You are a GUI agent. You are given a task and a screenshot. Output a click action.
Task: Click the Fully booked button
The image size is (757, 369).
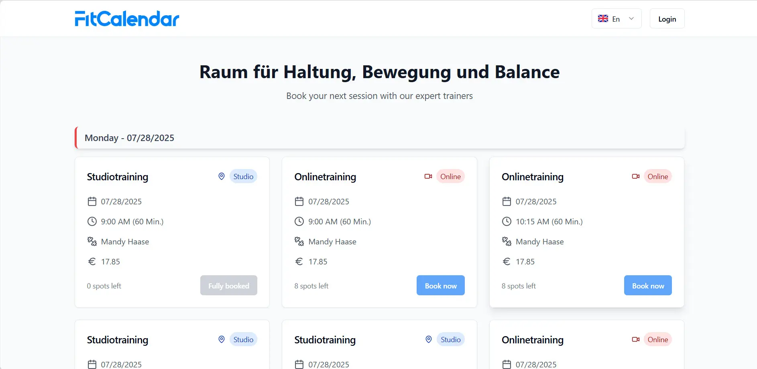(x=229, y=285)
